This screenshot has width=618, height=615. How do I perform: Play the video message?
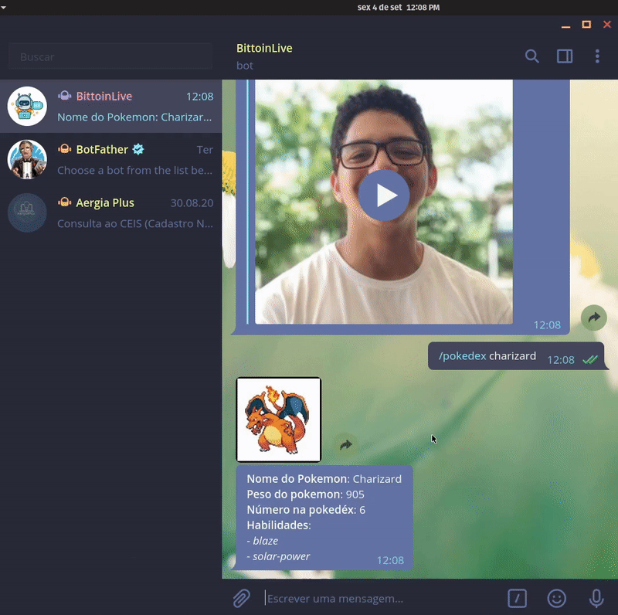[383, 195]
